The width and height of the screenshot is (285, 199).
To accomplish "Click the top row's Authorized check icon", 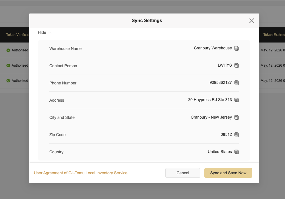I will click(x=8, y=50).
